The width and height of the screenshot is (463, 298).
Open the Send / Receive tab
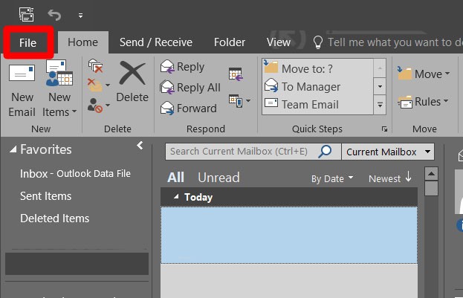coord(156,42)
